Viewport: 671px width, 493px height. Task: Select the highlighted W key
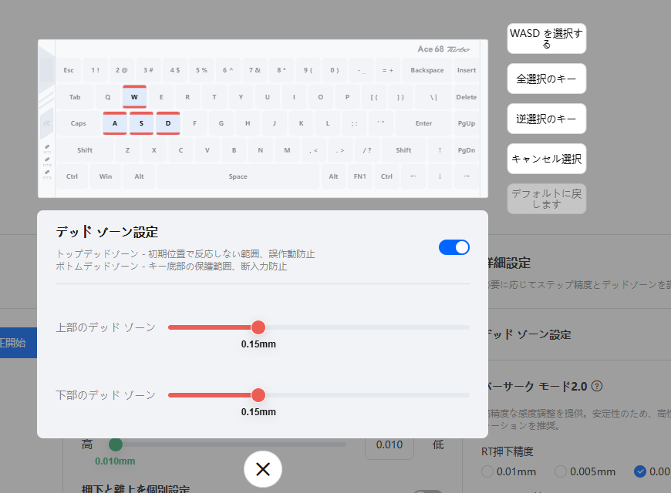pos(134,97)
